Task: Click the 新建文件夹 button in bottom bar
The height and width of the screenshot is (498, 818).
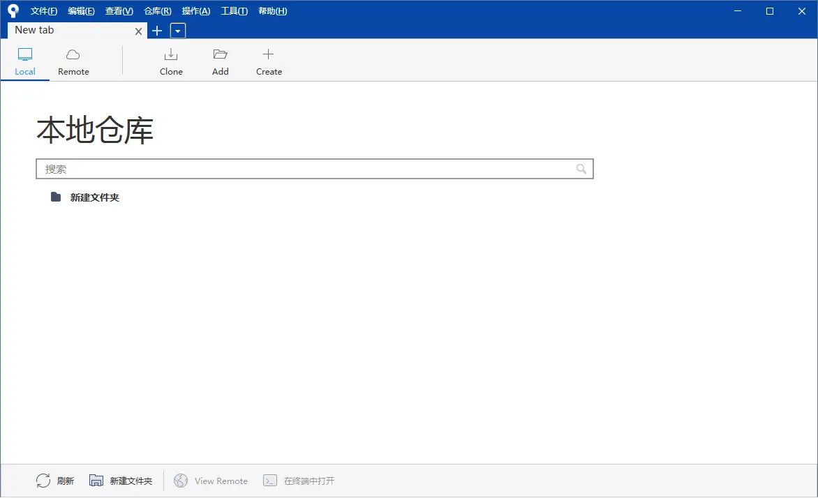Action: coord(121,481)
